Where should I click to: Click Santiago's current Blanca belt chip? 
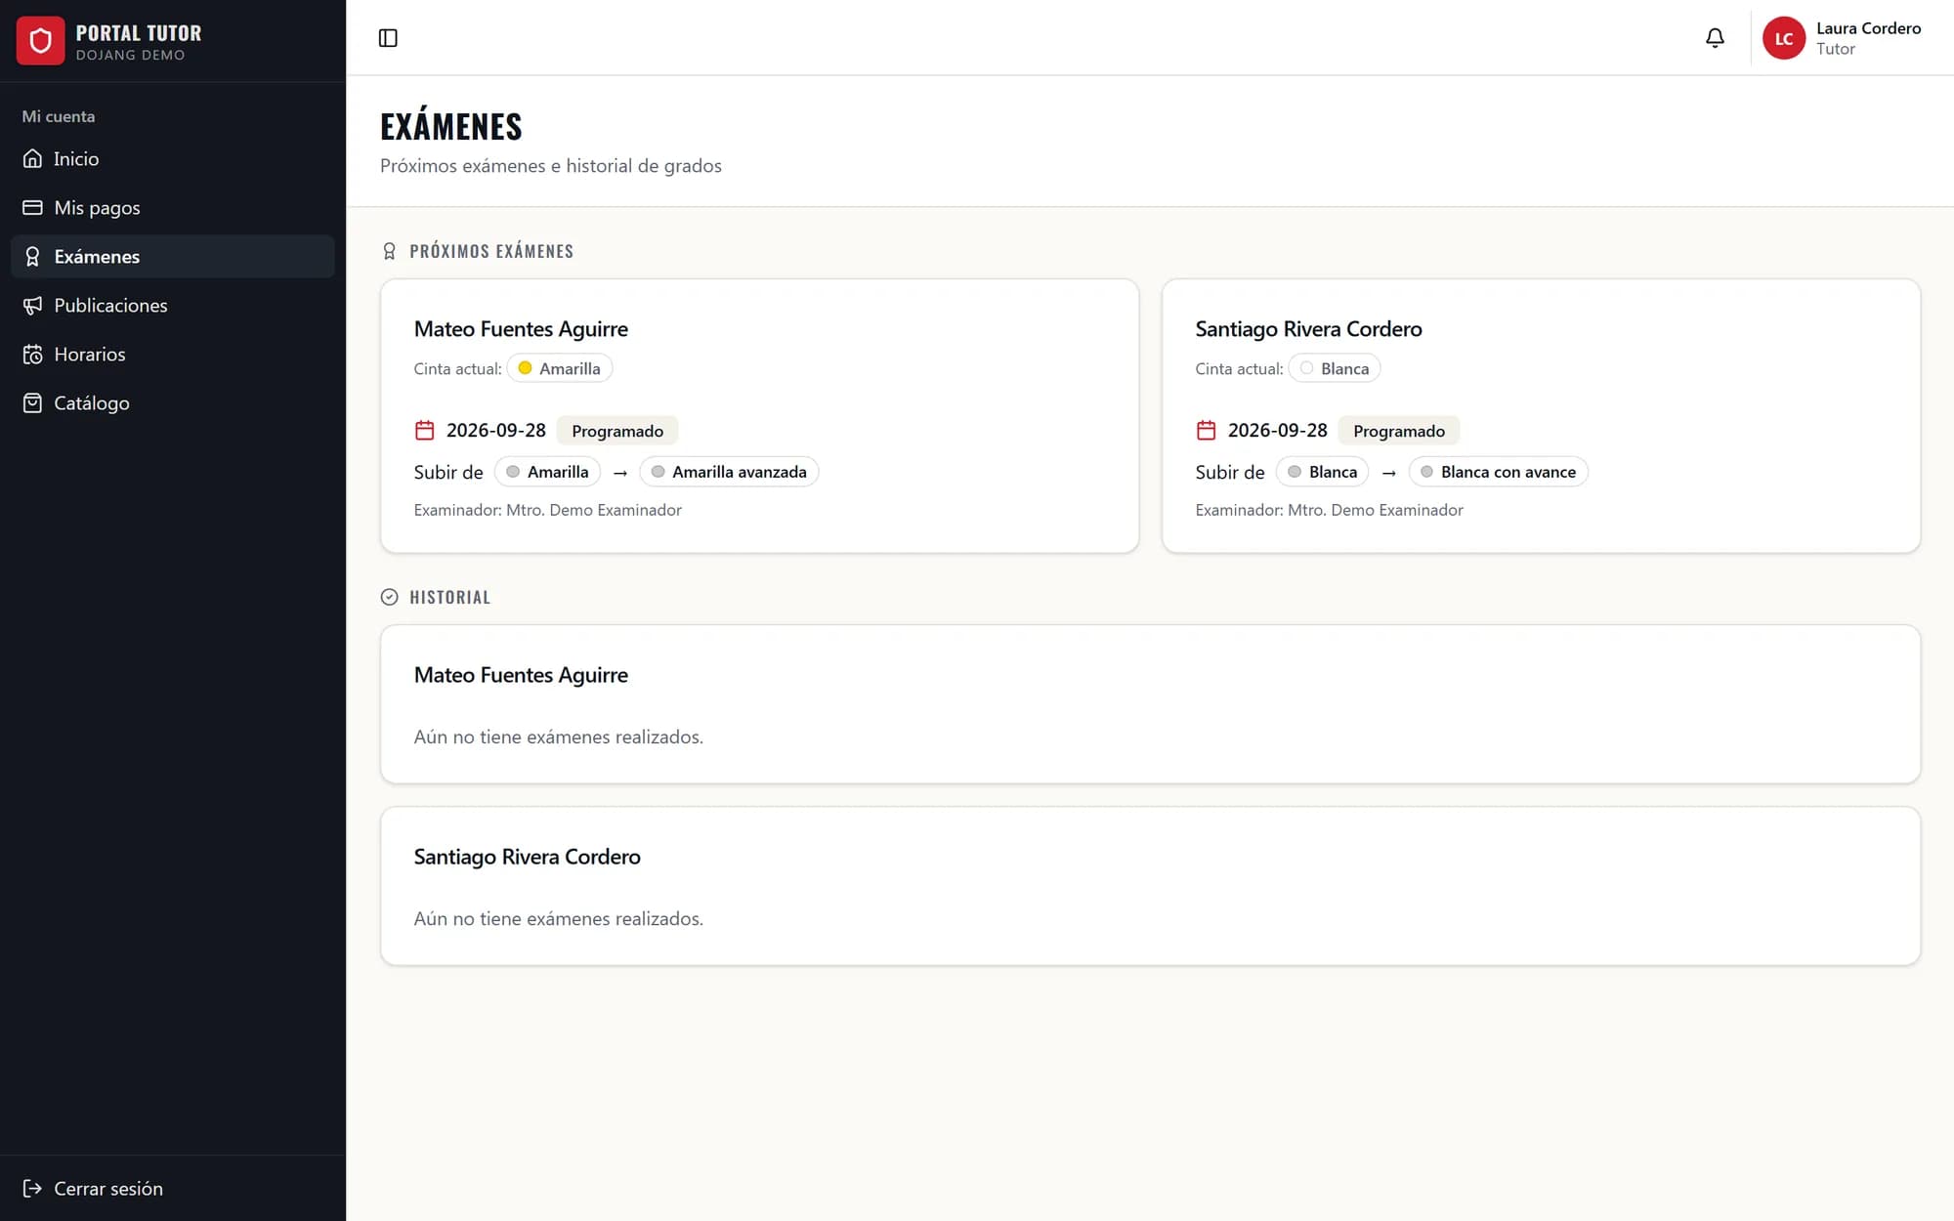click(x=1335, y=368)
